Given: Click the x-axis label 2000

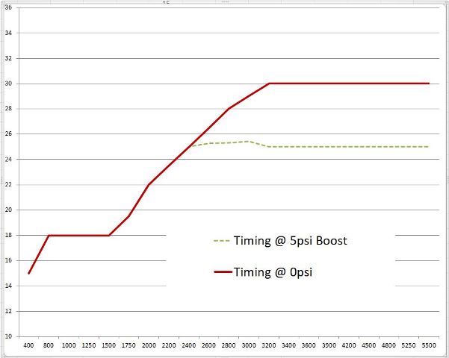Looking at the screenshot, I should point(149,345).
